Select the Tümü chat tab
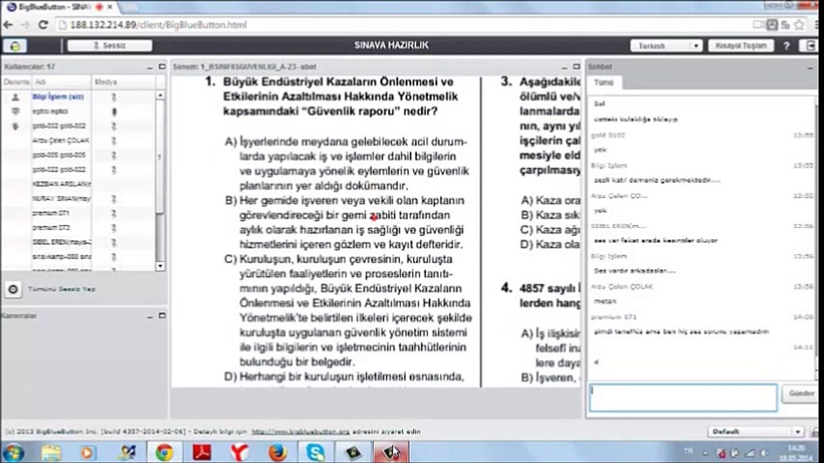 604,82
